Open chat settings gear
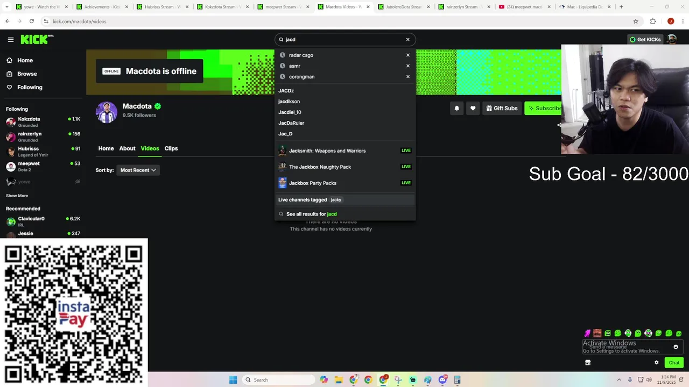 [x=656, y=363]
